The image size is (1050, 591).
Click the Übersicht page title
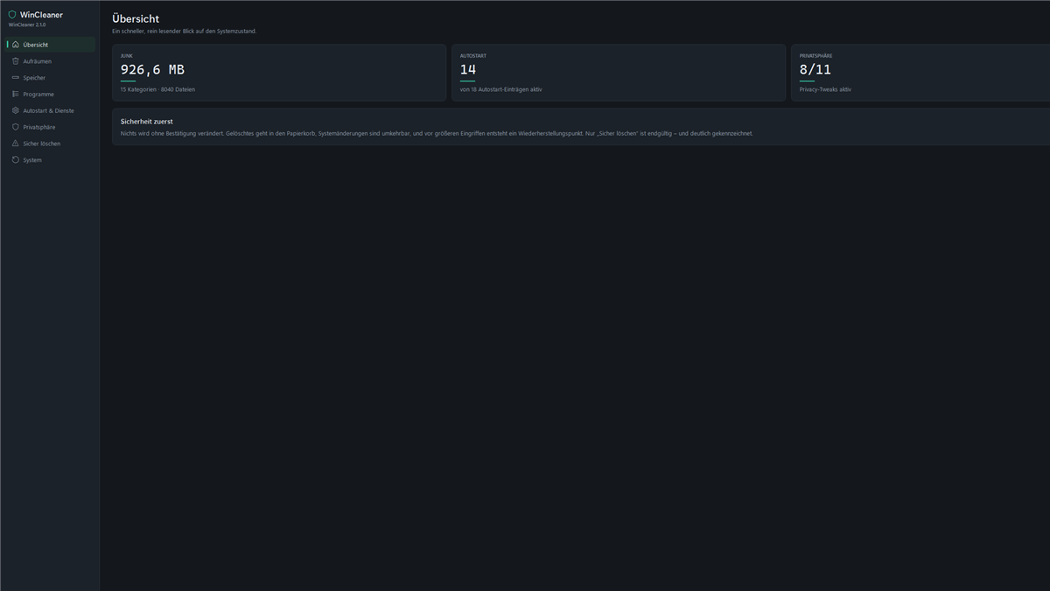136,18
